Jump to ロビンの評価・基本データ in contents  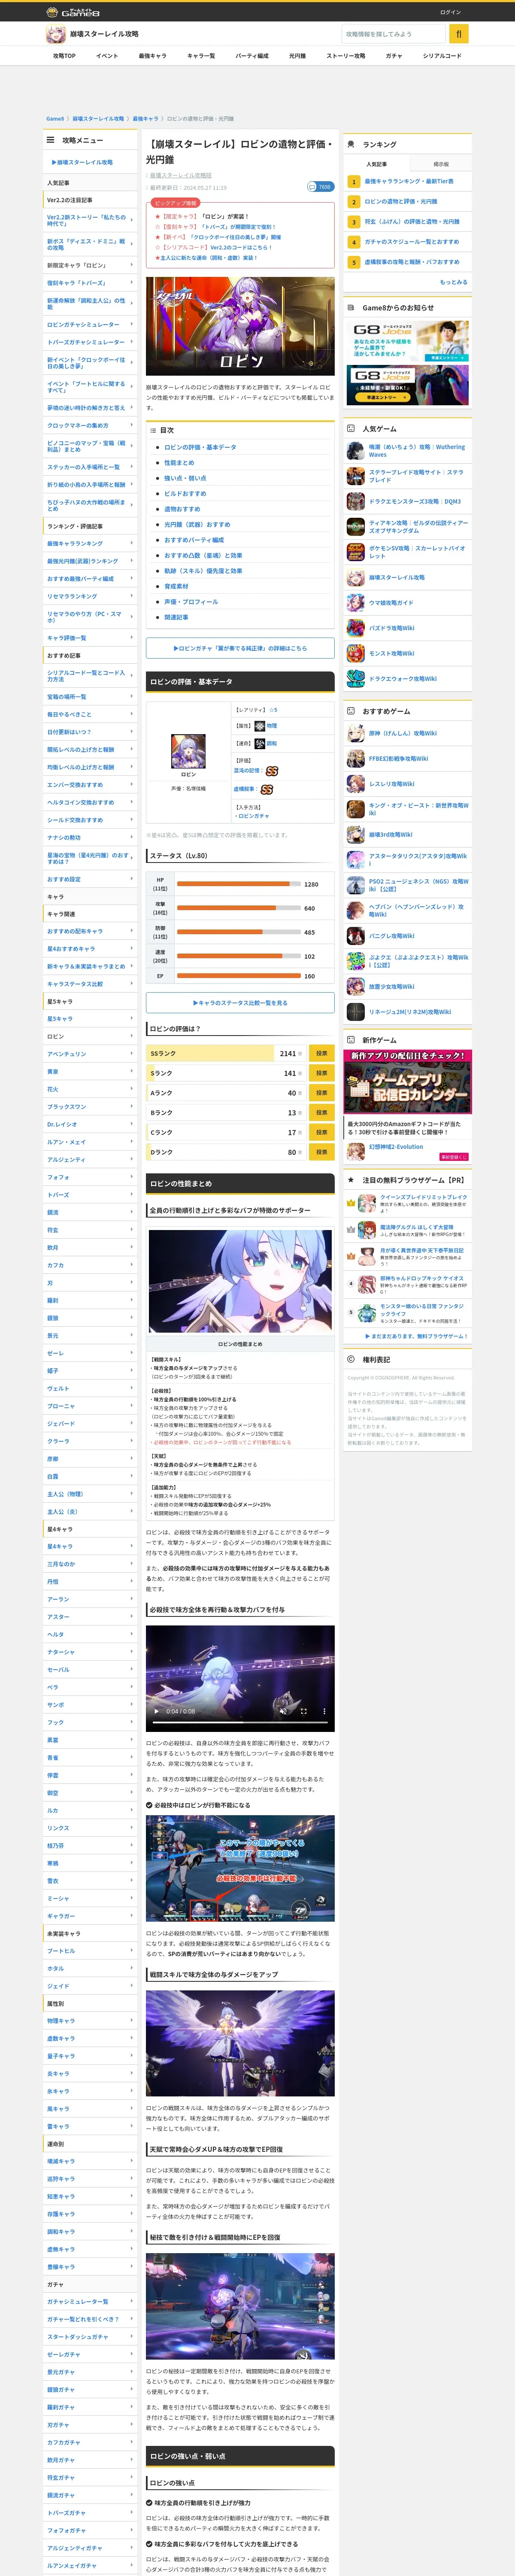coord(200,447)
